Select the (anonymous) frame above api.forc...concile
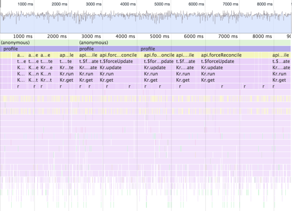292x211 pixels. (x=184, y=43)
